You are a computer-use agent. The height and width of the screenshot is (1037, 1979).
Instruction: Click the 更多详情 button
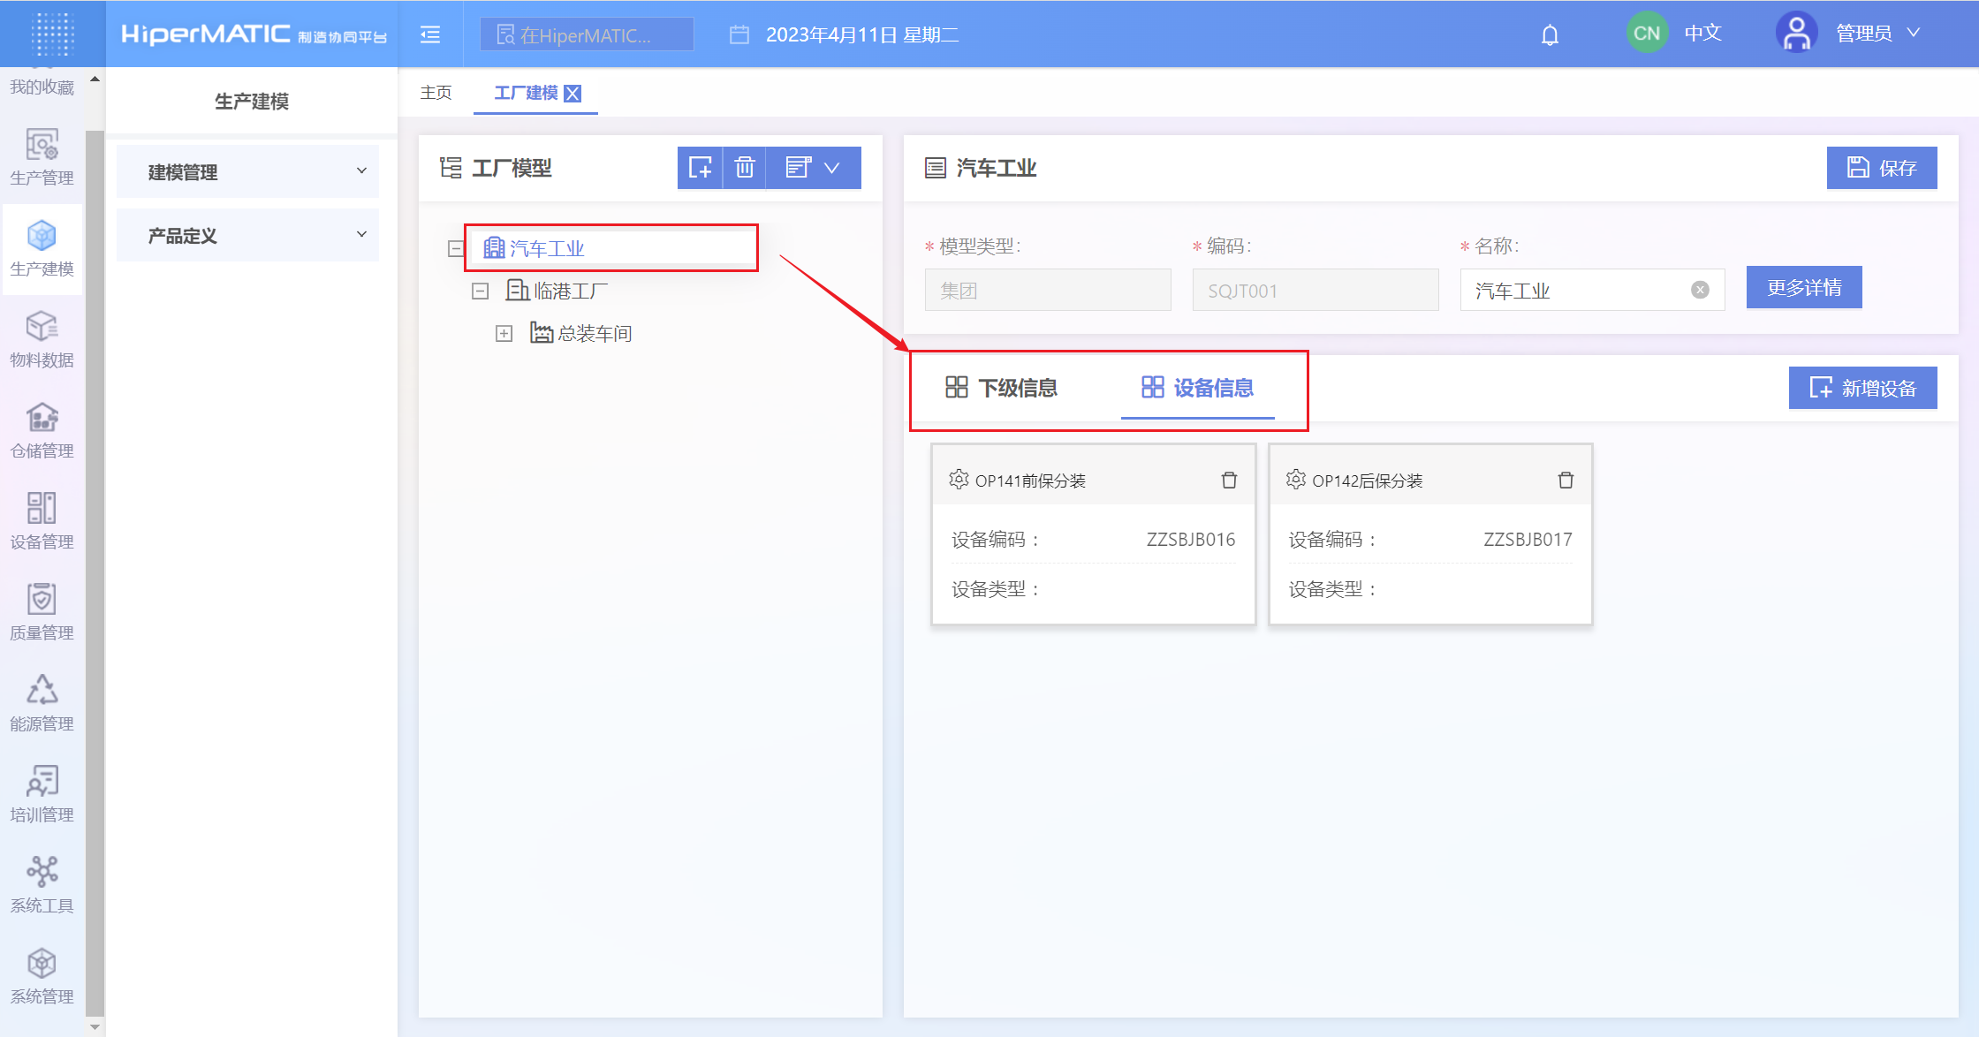click(1804, 288)
